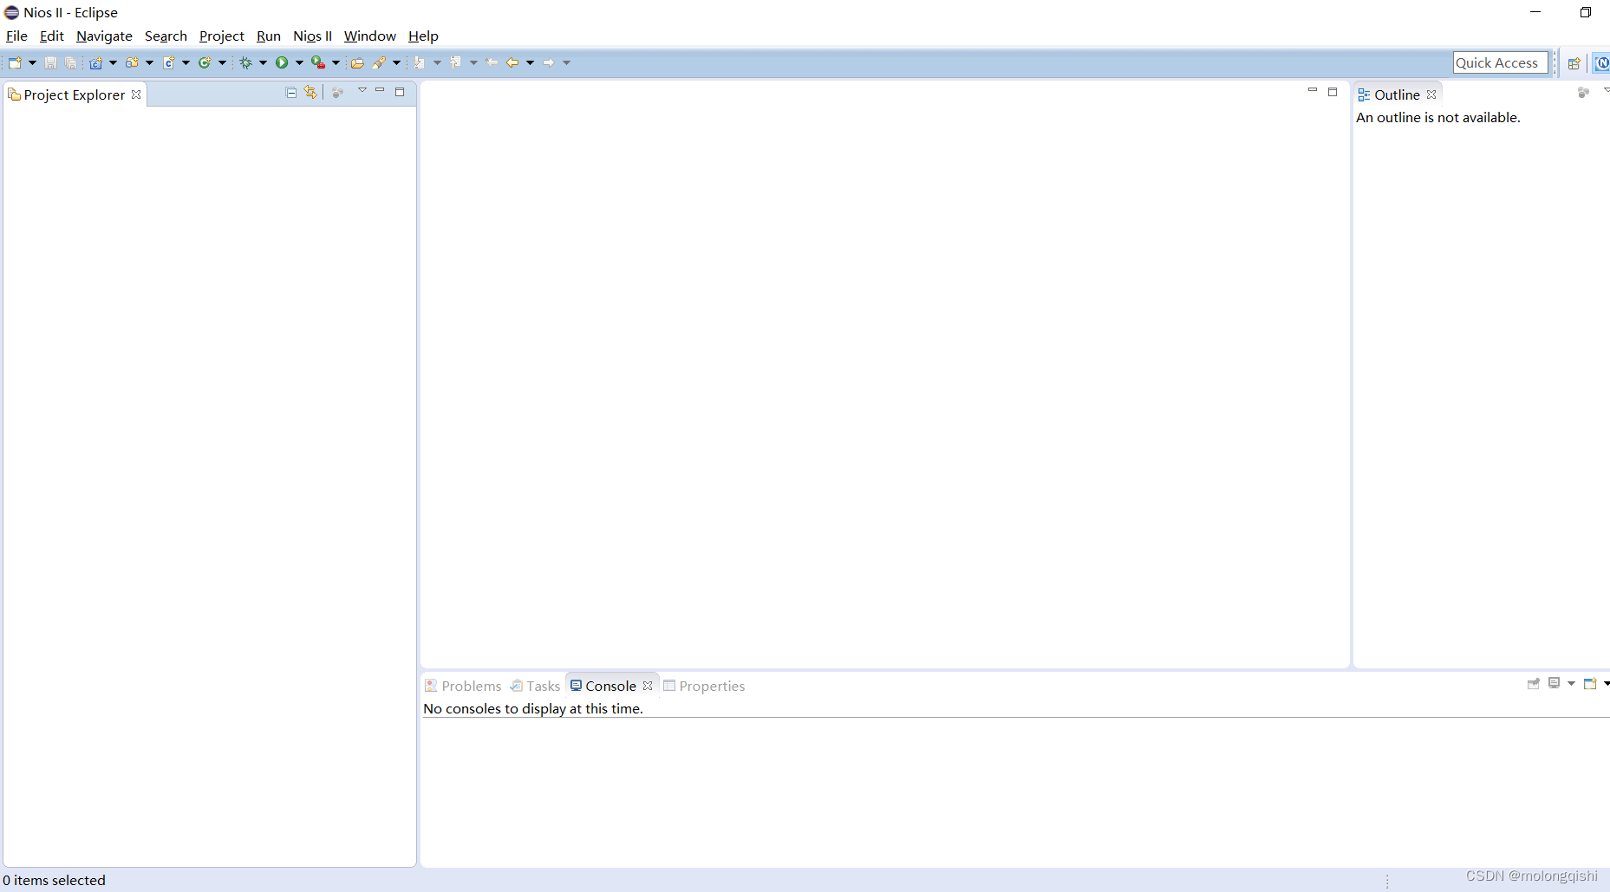Switch to the Problems tab
This screenshot has width=1610, height=892.
[463, 686]
